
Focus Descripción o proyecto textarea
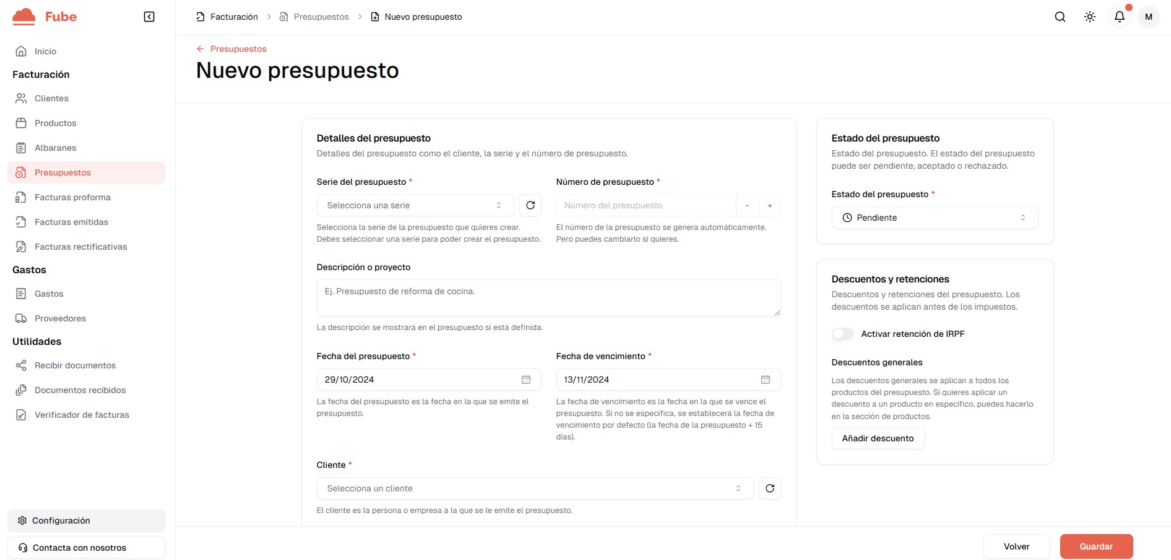click(x=548, y=298)
